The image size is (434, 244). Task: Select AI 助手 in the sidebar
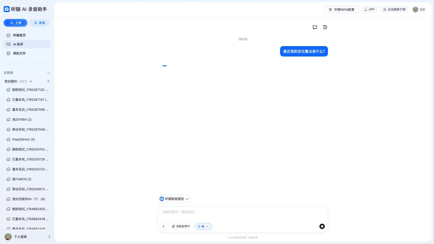(27, 44)
